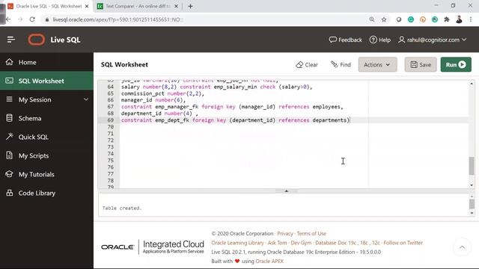Switch to the Text Compare browser tab

coord(138,6)
